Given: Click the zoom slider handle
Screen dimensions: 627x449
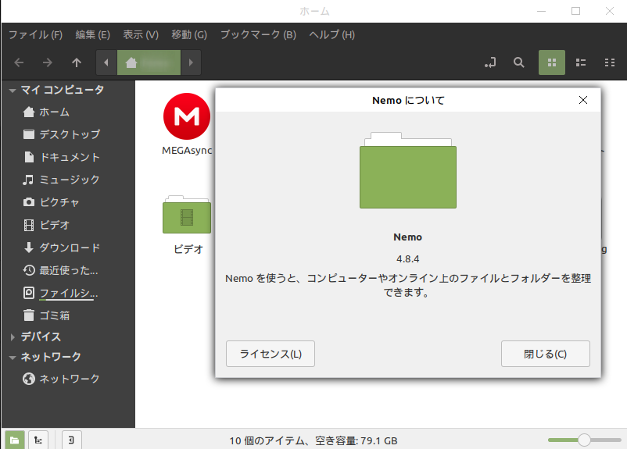Looking at the screenshot, I should click(x=584, y=440).
